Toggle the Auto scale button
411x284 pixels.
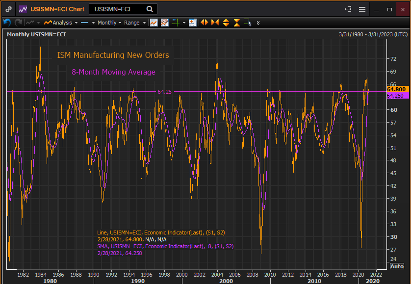(397, 266)
